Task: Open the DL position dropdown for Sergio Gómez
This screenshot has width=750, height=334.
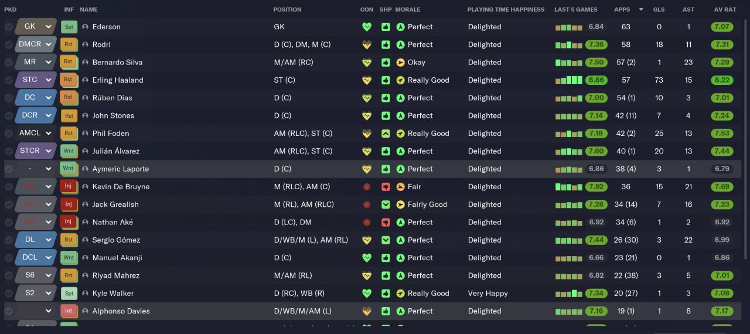Action: 48,240
